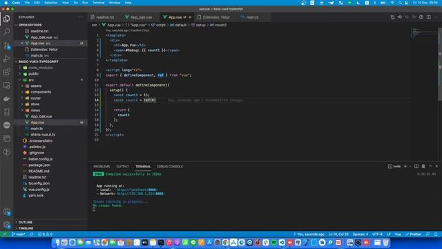Viewport: 442px width, 249px height.
Task: Click the Network URL link in terminal
Action: coord(141,194)
